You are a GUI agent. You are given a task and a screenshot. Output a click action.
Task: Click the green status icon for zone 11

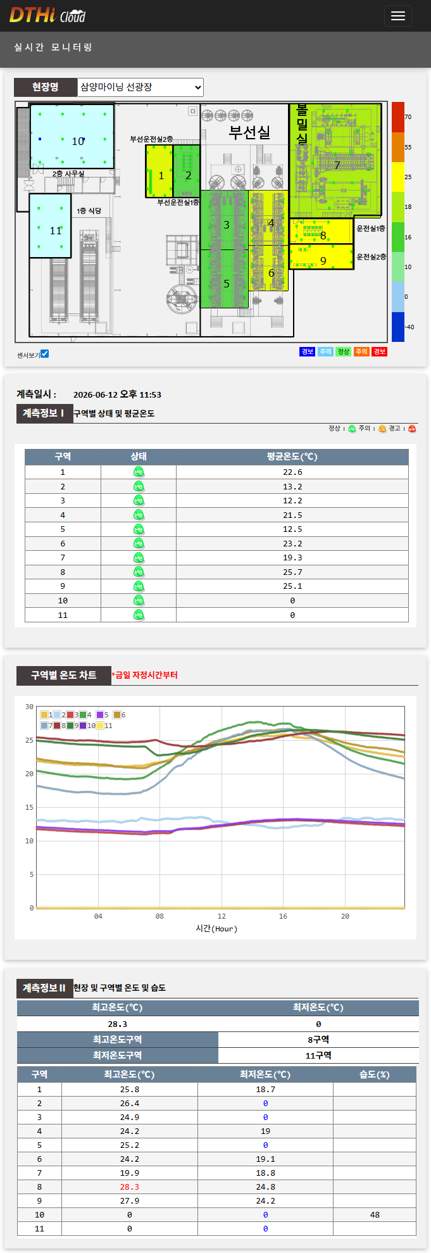139,615
